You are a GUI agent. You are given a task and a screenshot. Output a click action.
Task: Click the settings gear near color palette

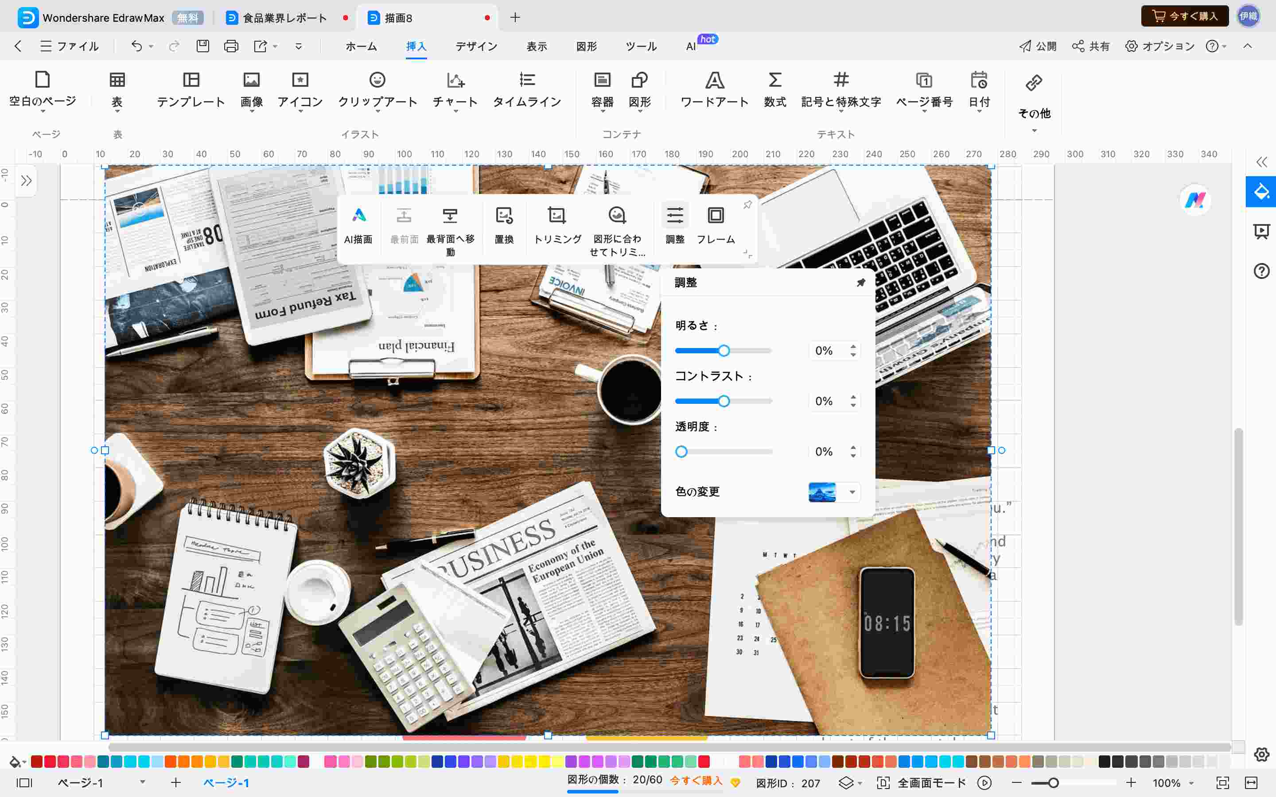pos(1261,755)
